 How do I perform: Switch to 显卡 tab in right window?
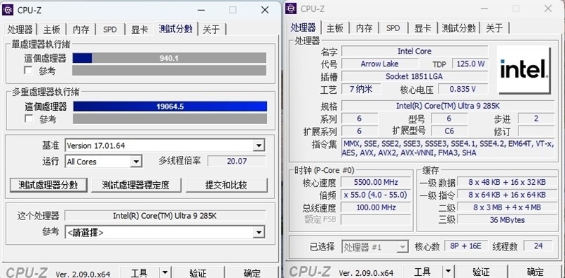(422, 28)
